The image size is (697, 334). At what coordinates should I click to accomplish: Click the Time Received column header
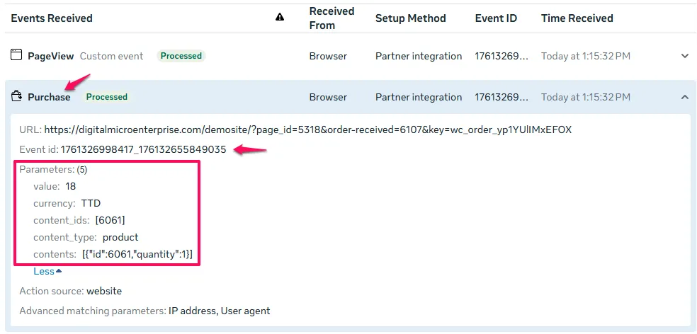[577, 18]
